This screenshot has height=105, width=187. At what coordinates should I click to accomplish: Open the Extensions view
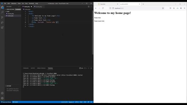pos(2,27)
